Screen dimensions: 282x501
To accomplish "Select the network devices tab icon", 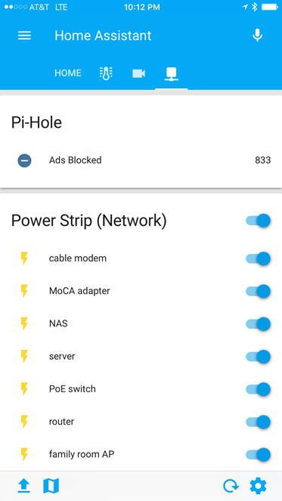I will (x=172, y=73).
